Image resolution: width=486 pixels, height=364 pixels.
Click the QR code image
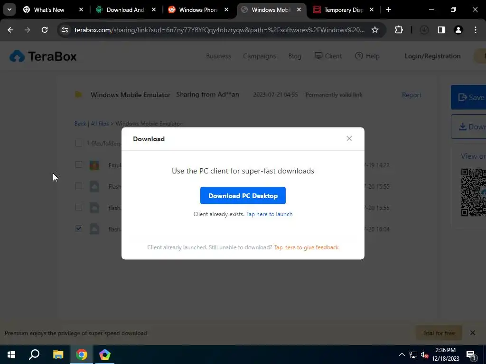[x=473, y=192]
